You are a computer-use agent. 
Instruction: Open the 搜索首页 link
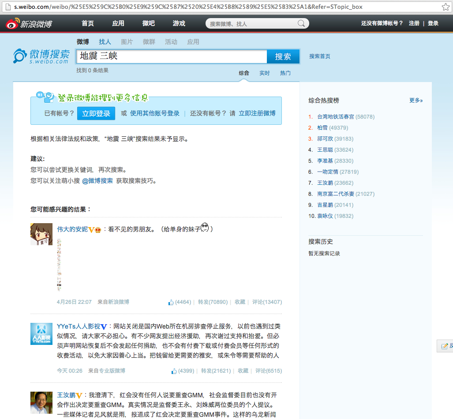pos(319,56)
